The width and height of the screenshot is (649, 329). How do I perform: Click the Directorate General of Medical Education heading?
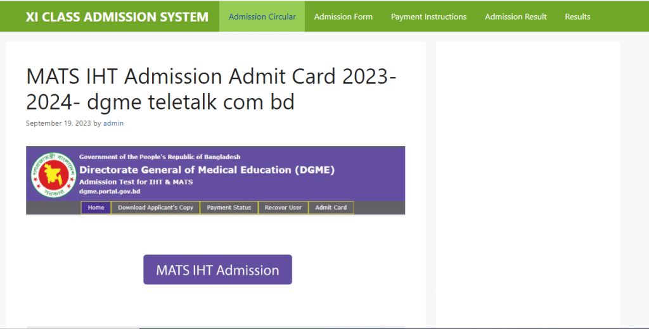pos(207,170)
